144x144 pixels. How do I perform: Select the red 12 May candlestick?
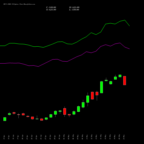[92, 96]
